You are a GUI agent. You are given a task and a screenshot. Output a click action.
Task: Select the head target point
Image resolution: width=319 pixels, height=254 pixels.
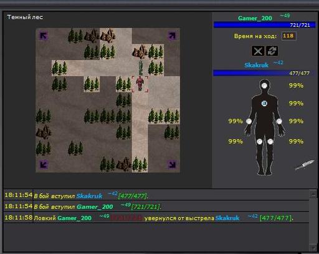[264, 85]
